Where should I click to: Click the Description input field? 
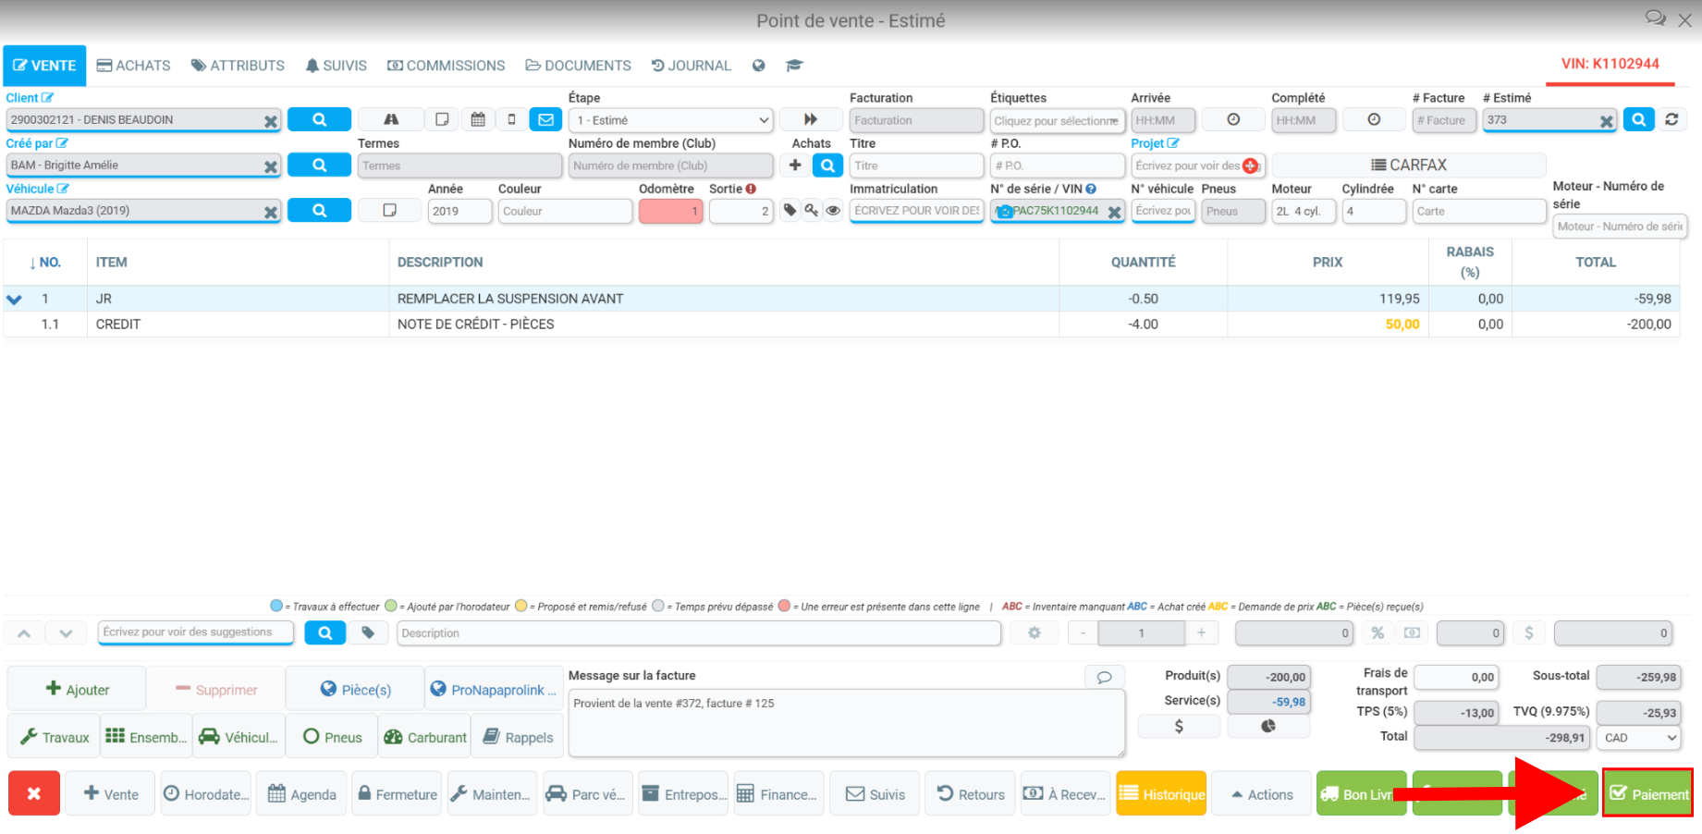[x=699, y=633]
